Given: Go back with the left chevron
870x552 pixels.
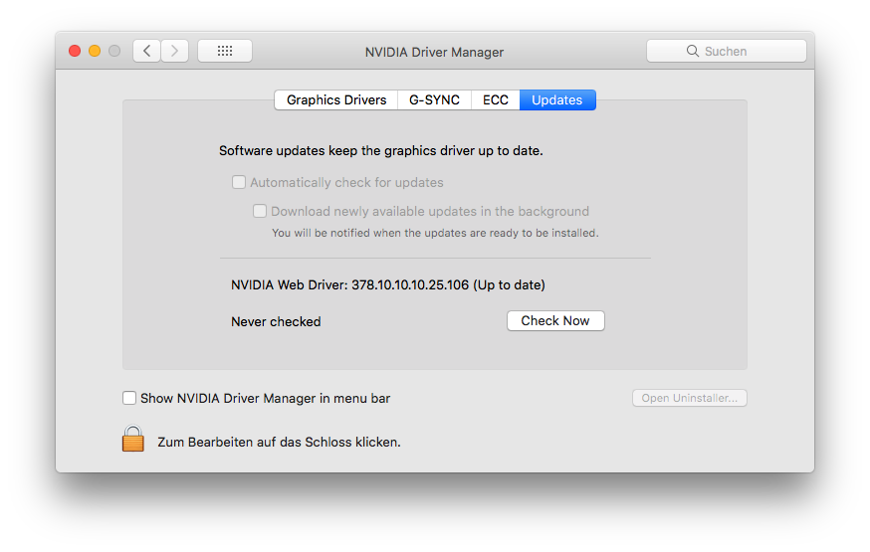Looking at the screenshot, I should pyautogui.click(x=147, y=51).
